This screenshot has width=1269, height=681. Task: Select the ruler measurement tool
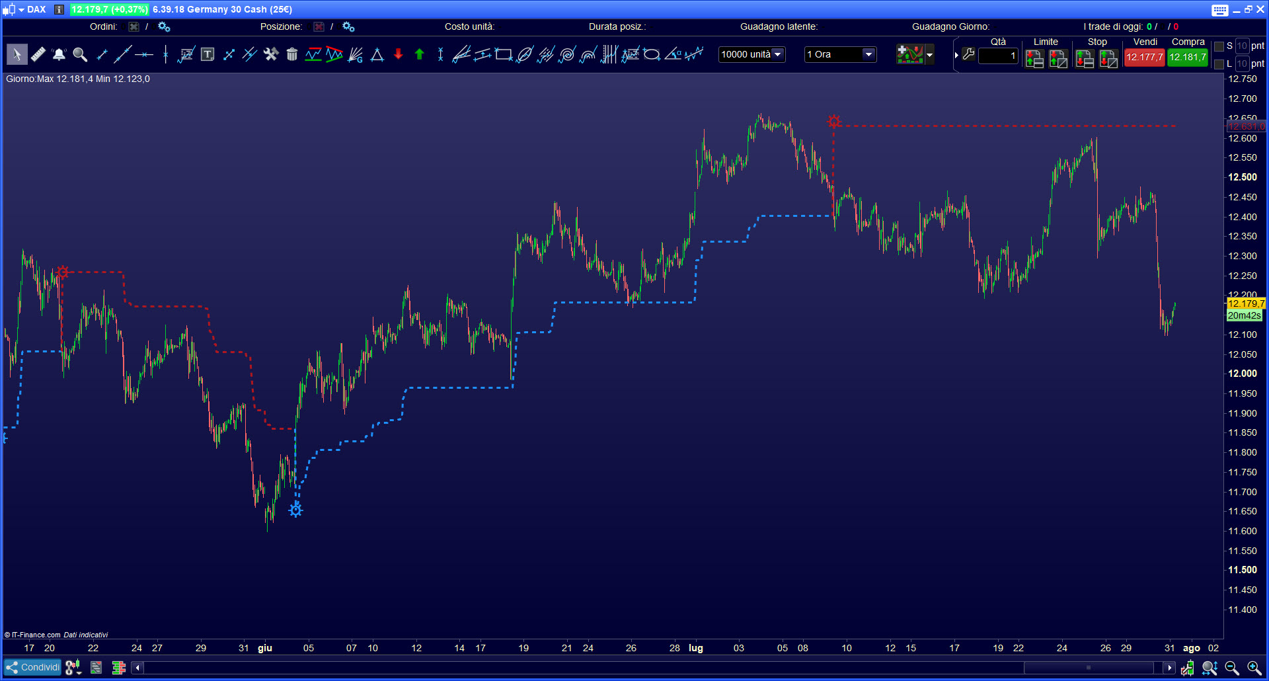[x=38, y=54]
